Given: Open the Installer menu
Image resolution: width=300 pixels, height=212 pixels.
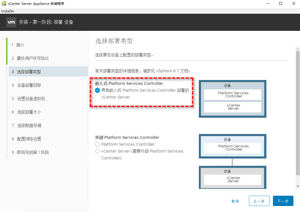Looking at the screenshot, I should click(8, 11).
